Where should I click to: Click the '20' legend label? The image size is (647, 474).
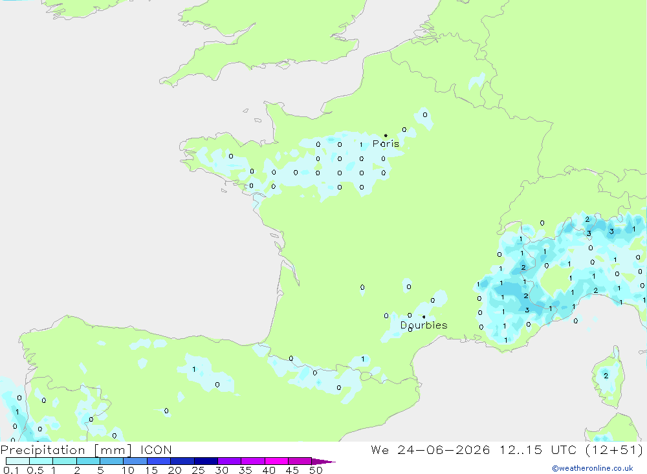coord(175,470)
